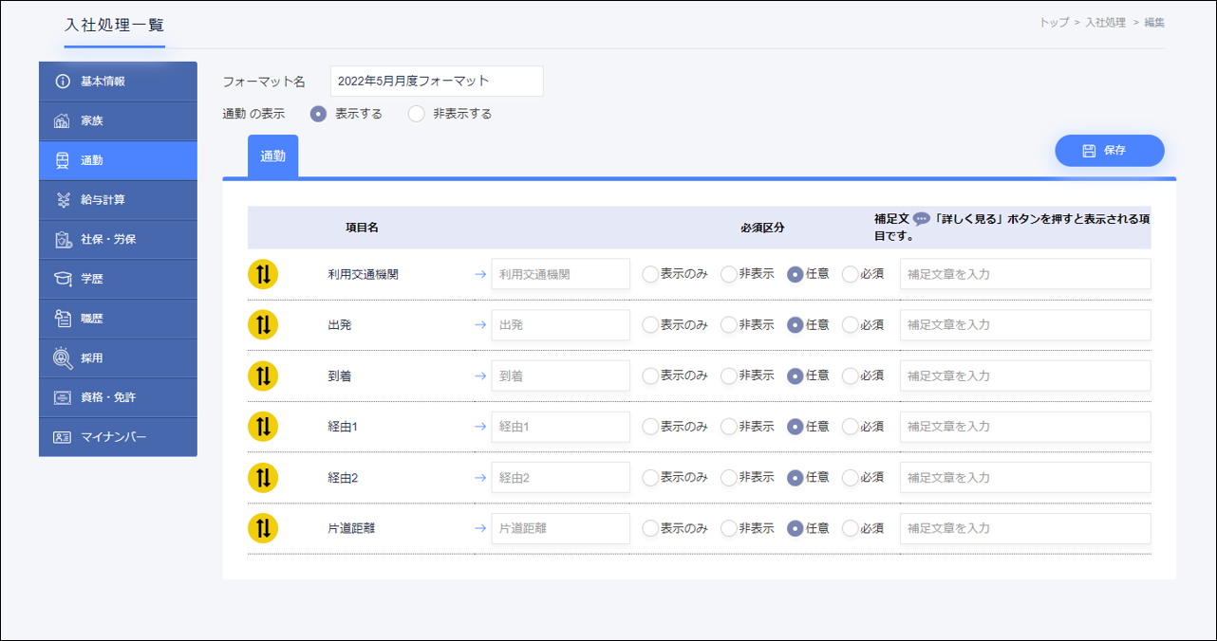The image size is (1217, 641).
Task: Switch to the 通勤 tab above the table
Action: coord(272,156)
